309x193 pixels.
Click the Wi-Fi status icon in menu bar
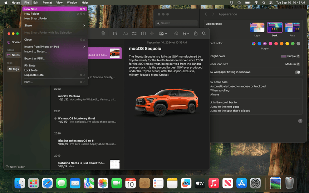(x=256, y=3)
